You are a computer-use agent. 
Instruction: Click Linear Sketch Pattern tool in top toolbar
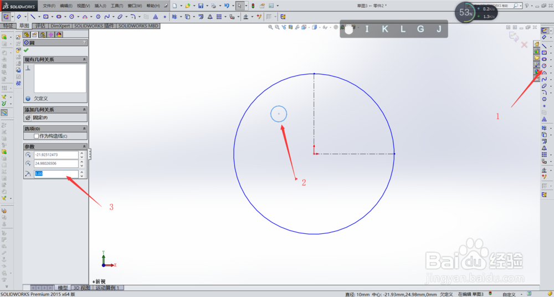(219, 17)
